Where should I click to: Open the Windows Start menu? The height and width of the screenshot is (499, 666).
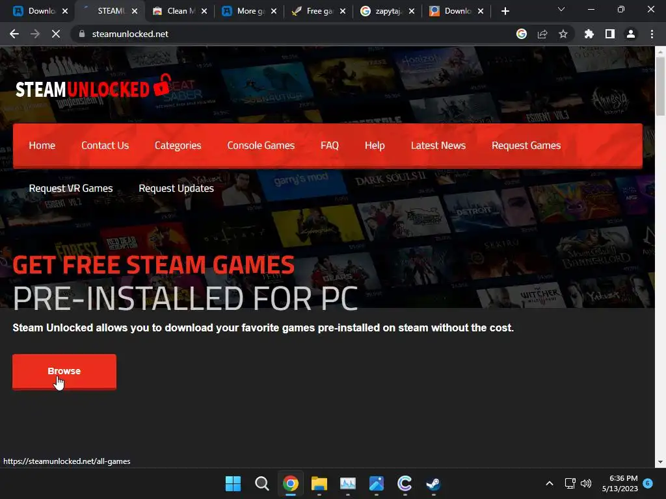click(x=233, y=483)
